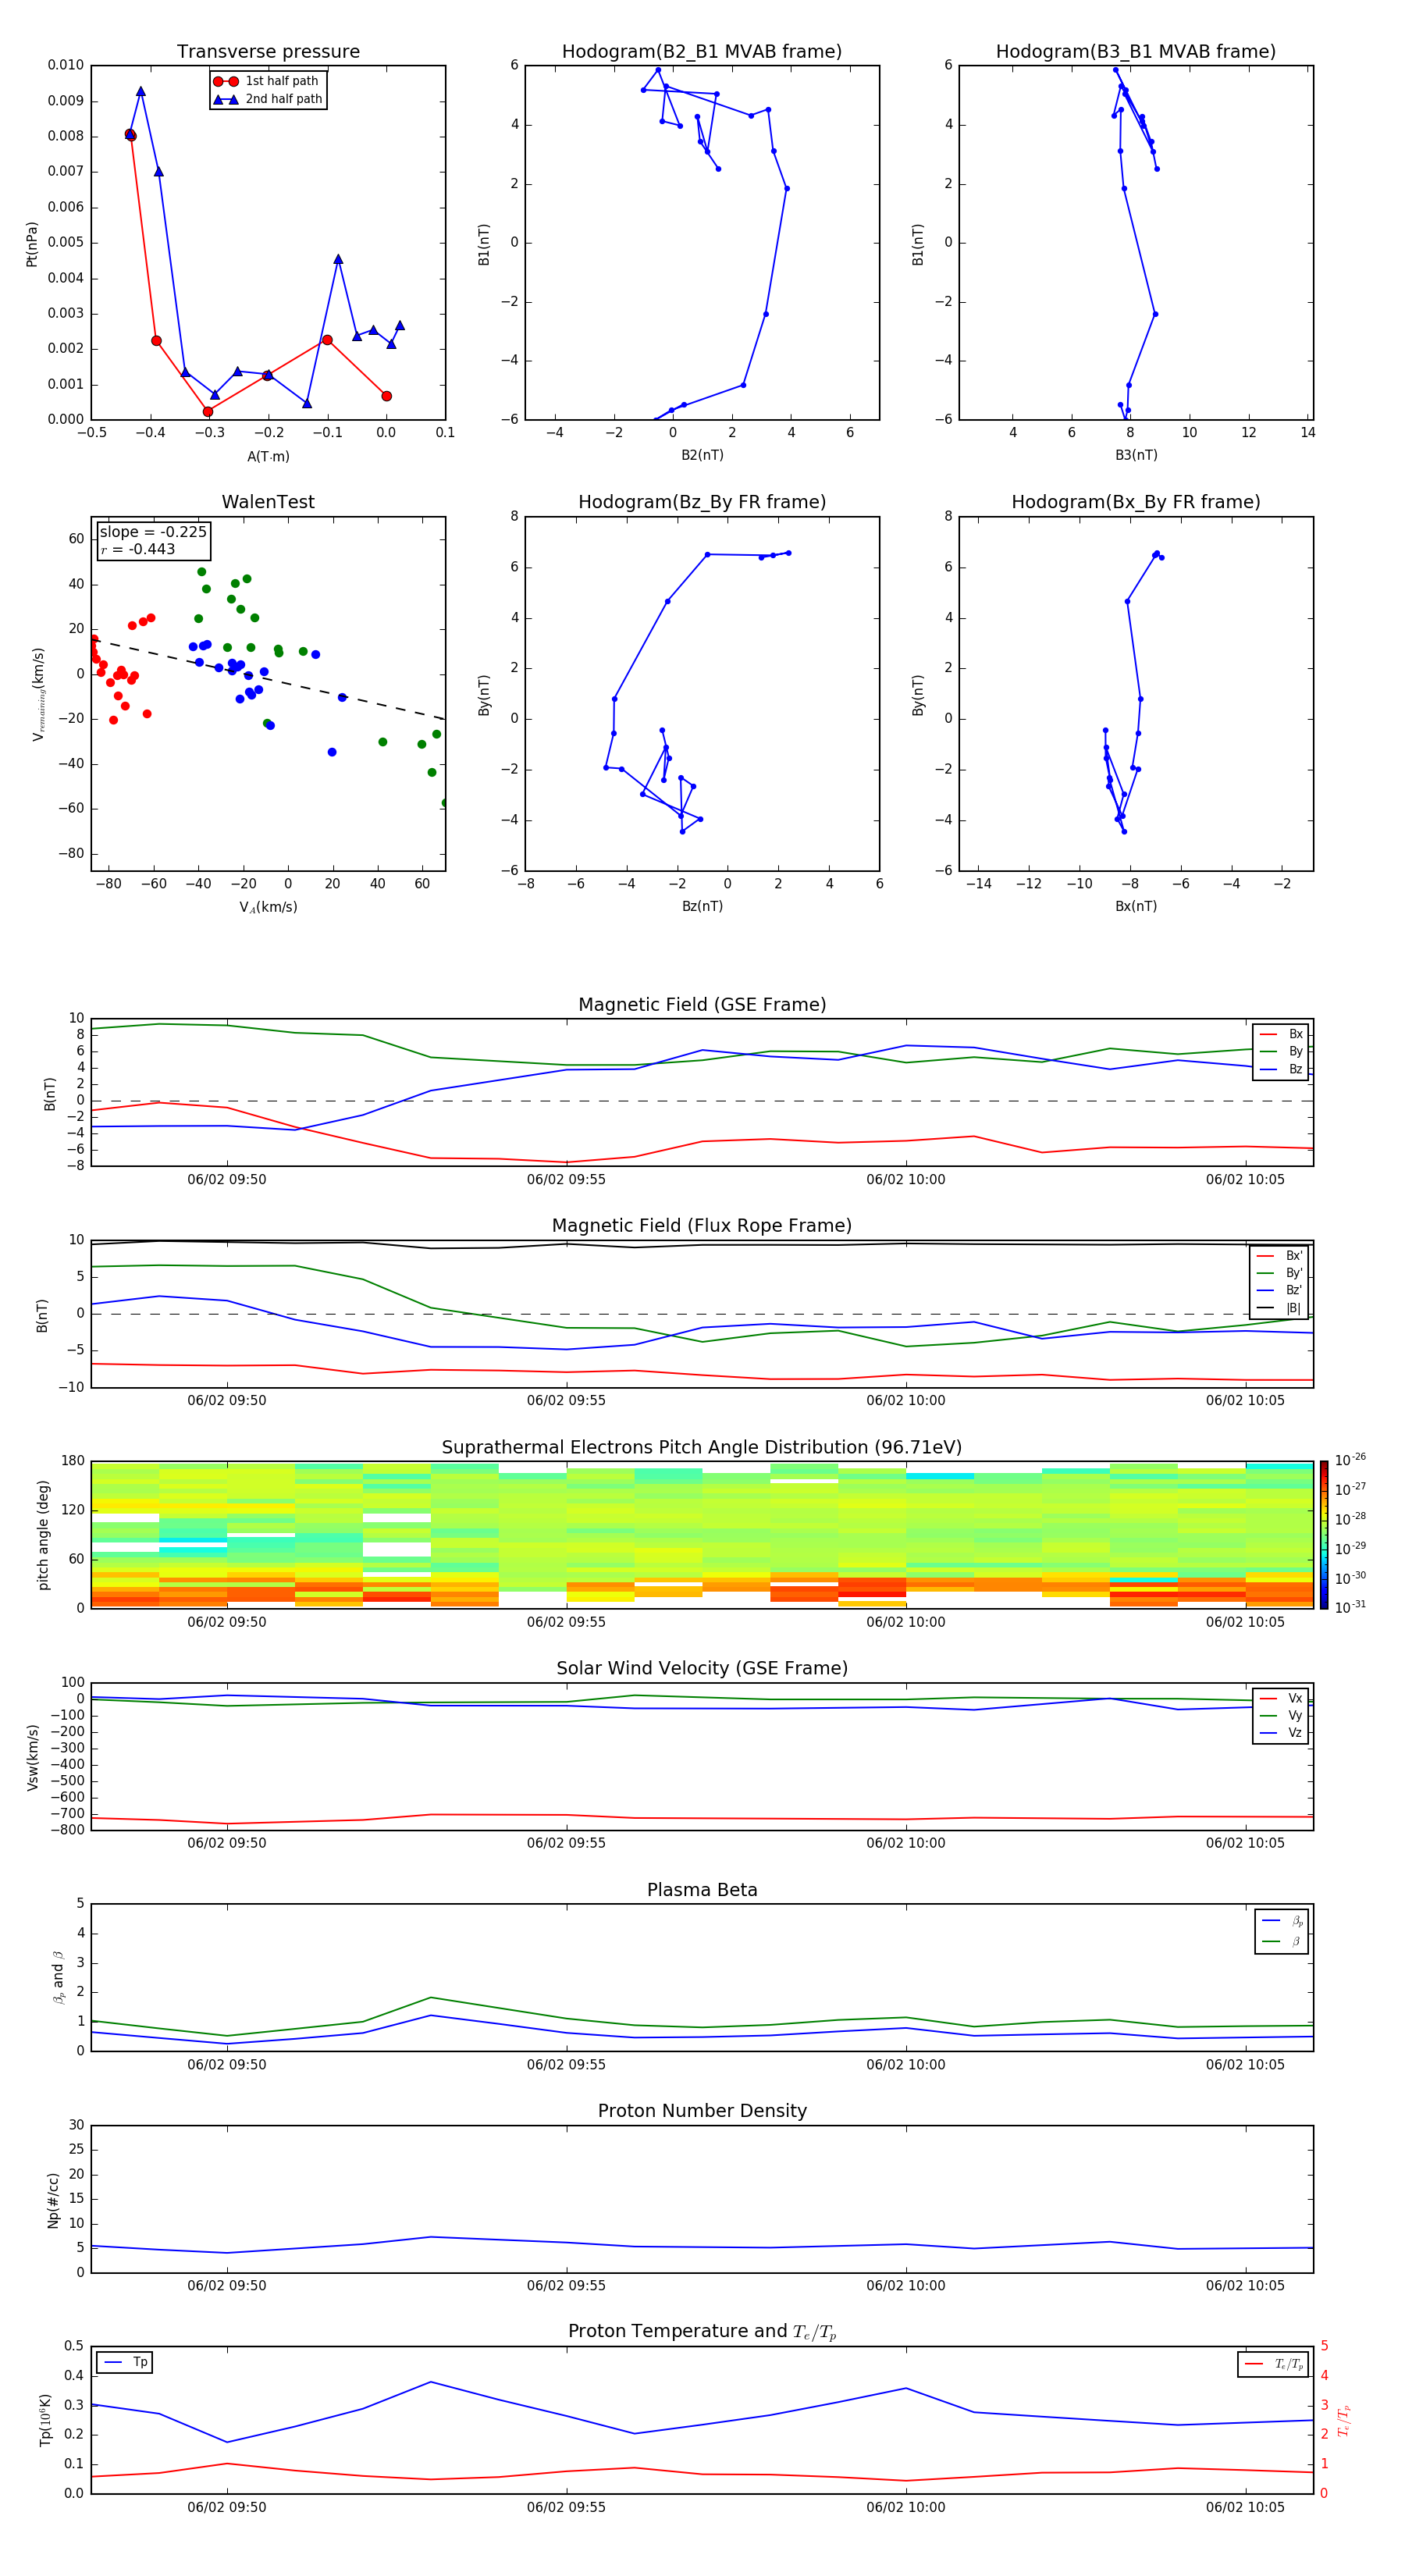Click the 'Hodogram(B2_B1 MVAB frame)' title
1405x2576 pixels.
[x=702, y=51]
